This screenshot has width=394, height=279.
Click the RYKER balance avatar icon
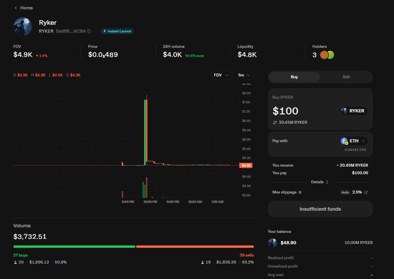272,243
